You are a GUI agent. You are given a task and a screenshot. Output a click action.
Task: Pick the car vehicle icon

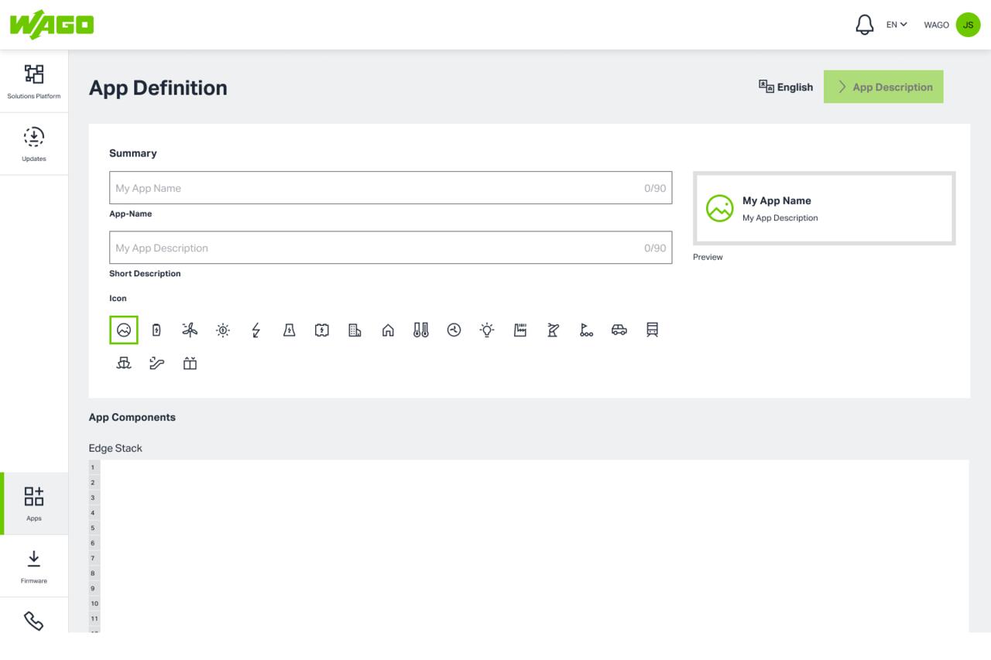coord(619,330)
